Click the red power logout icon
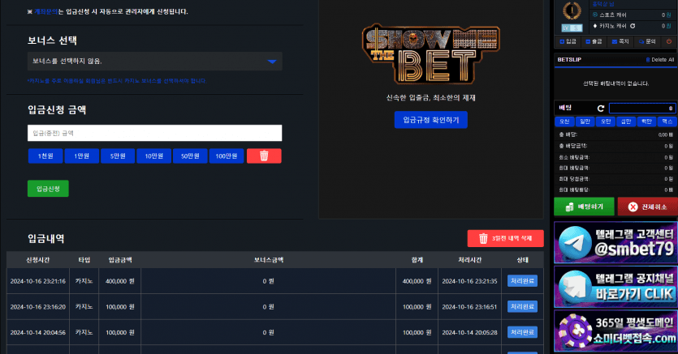The height and width of the screenshot is (354, 678). (x=669, y=41)
